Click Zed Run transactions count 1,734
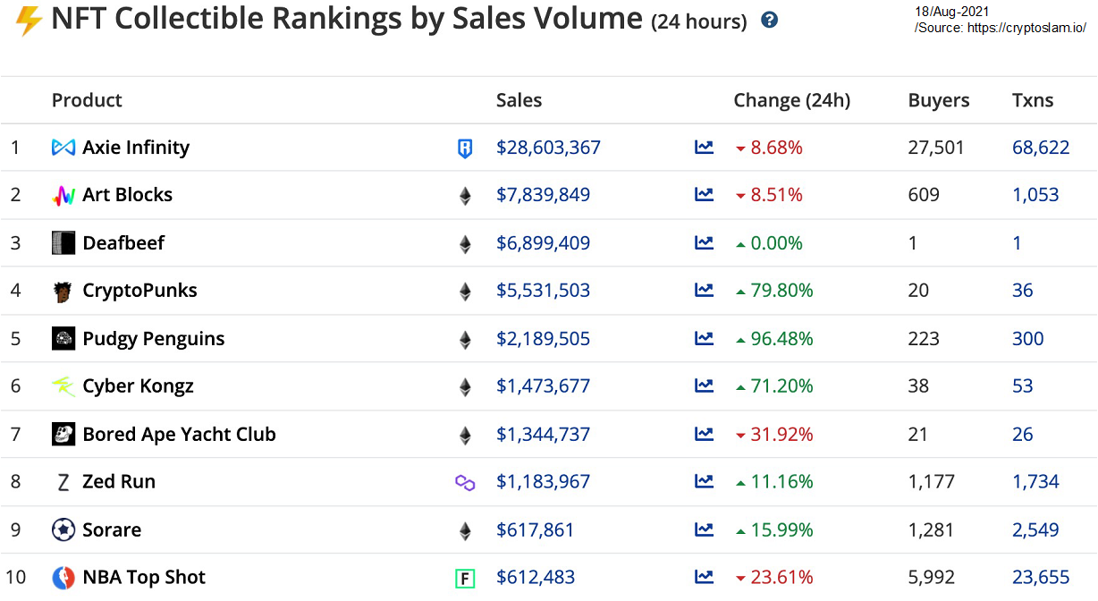The width and height of the screenshot is (1098, 601). [1035, 482]
